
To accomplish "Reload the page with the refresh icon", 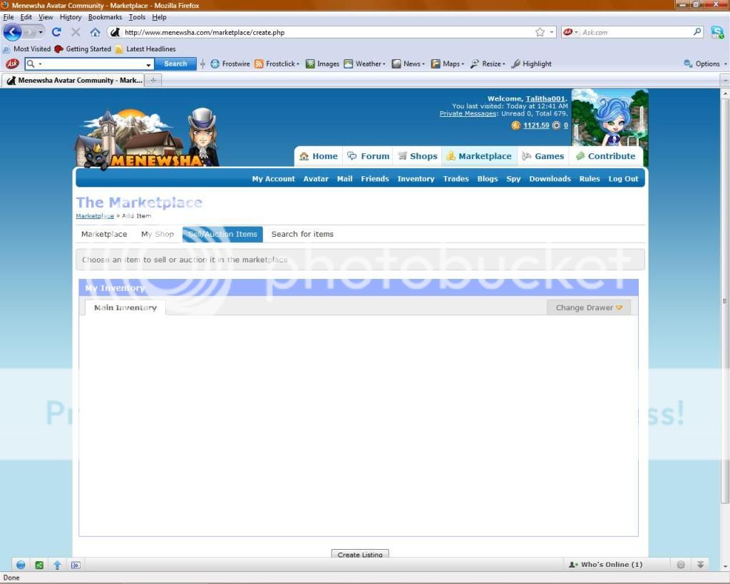I will pyautogui.click(x=56, y=32).
